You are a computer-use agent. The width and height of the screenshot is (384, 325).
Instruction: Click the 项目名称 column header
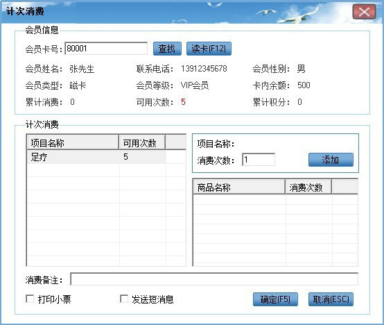pyautogui.click(x=73, y=142)
